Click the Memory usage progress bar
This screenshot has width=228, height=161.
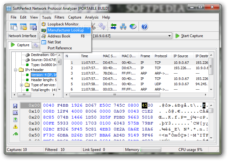point(151,150)
